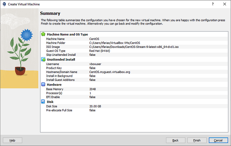Click the CentOS machine name value
Screen dimensions: 231x146
point(94,39)
